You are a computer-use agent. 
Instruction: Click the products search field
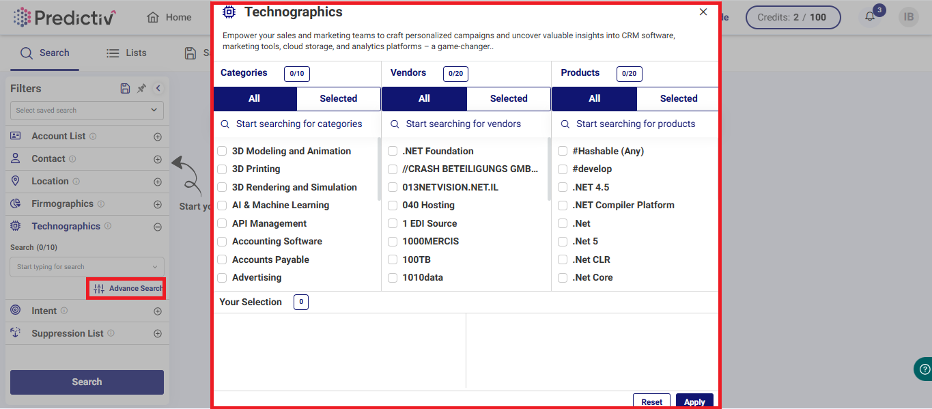(x=636, y=124)
